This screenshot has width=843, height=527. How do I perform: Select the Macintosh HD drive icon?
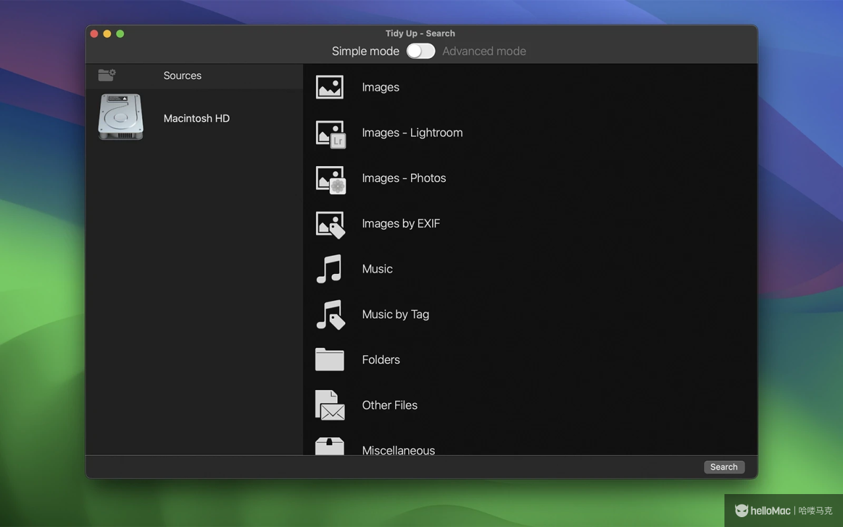[x=121, y=117]
